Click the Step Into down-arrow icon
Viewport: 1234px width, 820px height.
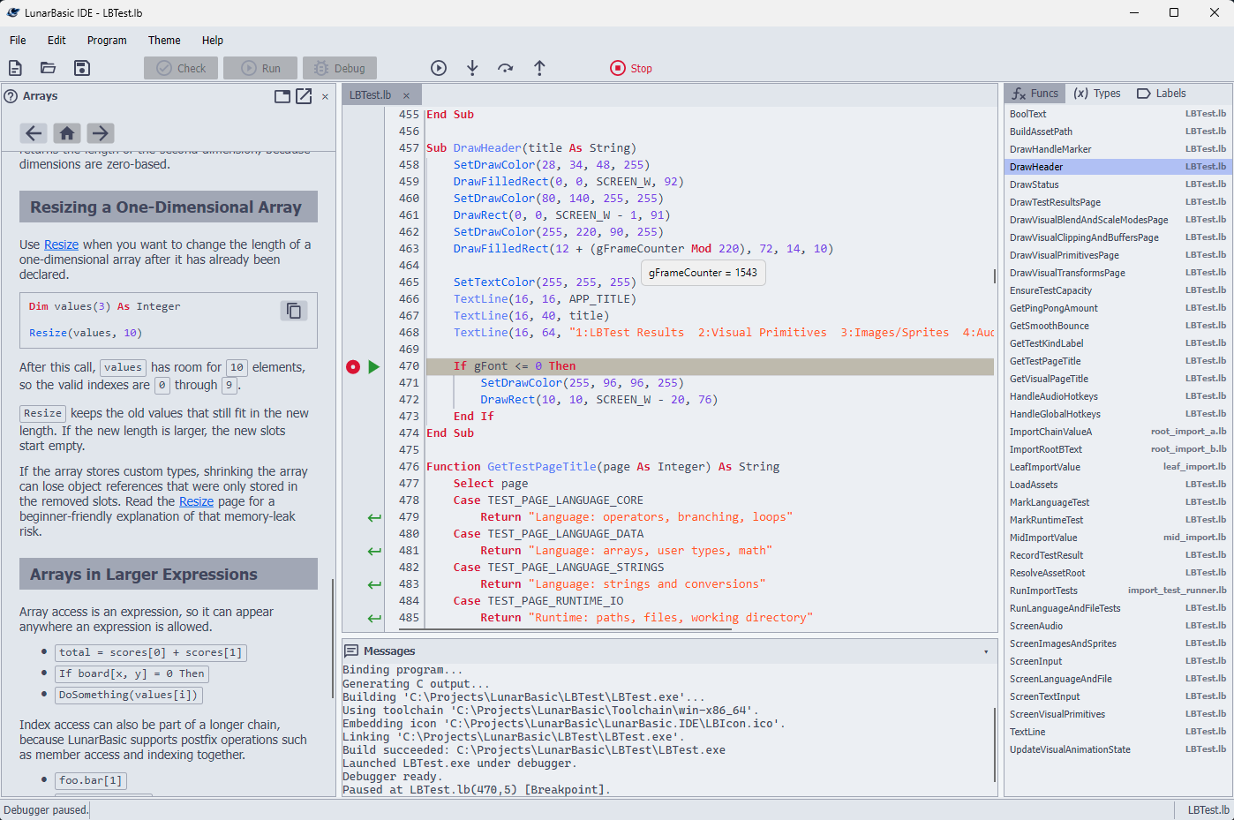click(472, 67)
